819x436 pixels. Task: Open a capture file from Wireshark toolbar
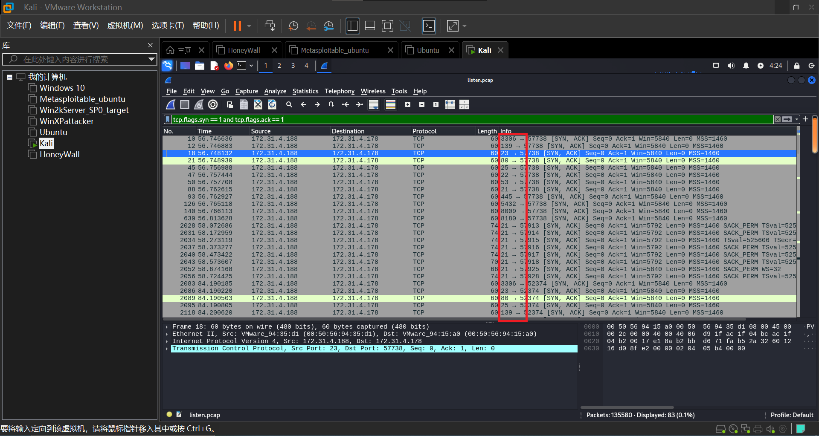coord(230,104)
